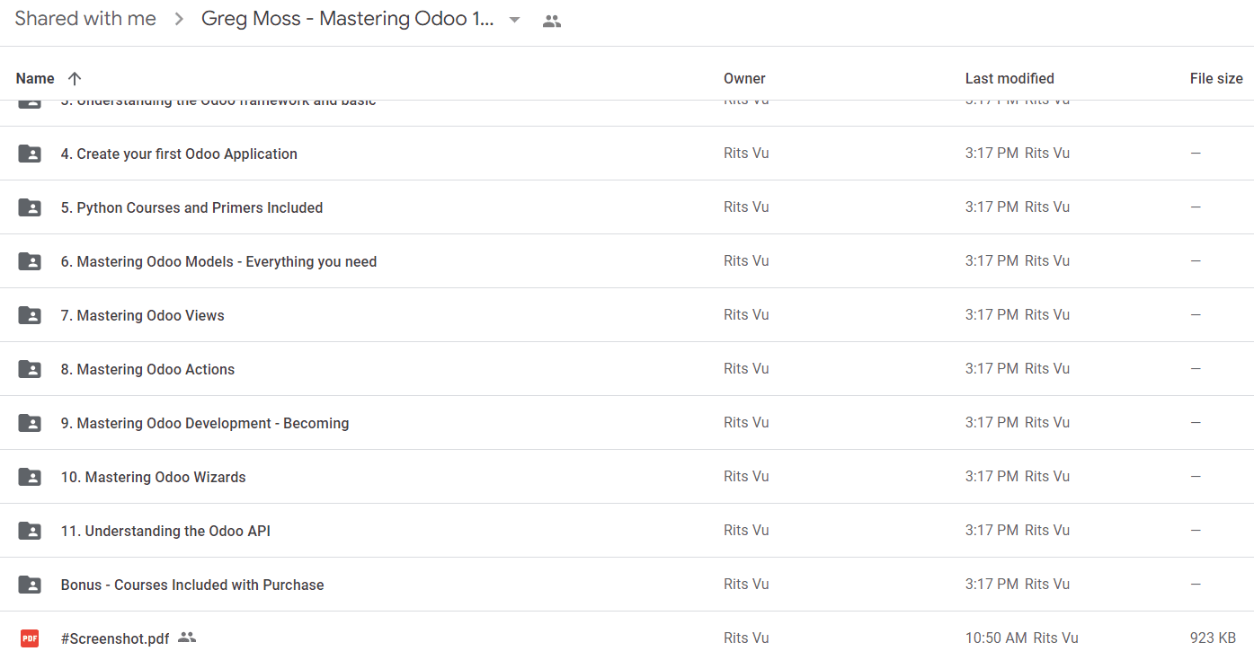
Task: Click the folder icon for 10. Mastering Odoo Wizards
Action: coord(30,477)
